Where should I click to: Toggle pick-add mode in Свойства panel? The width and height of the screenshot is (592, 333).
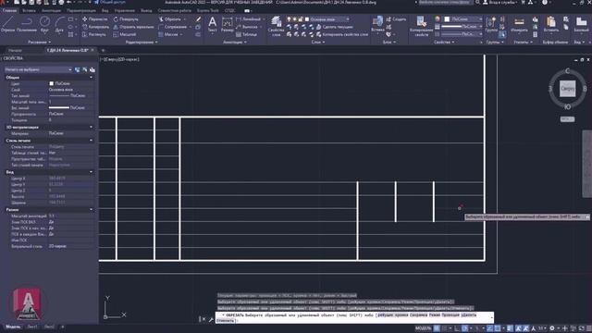[78, 69]
